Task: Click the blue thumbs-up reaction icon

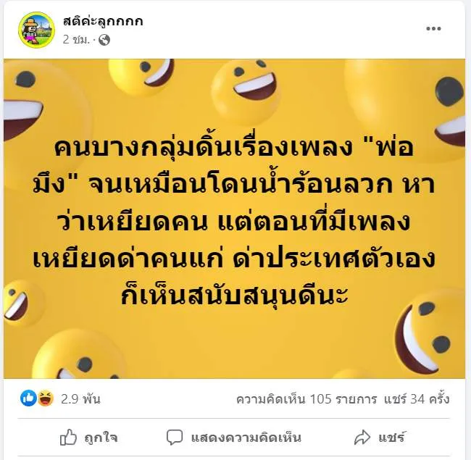Action: (28, 398)
